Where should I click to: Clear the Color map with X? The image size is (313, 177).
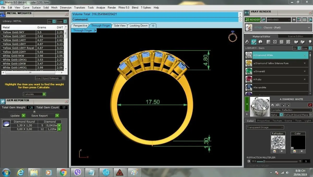pos(302,151)
